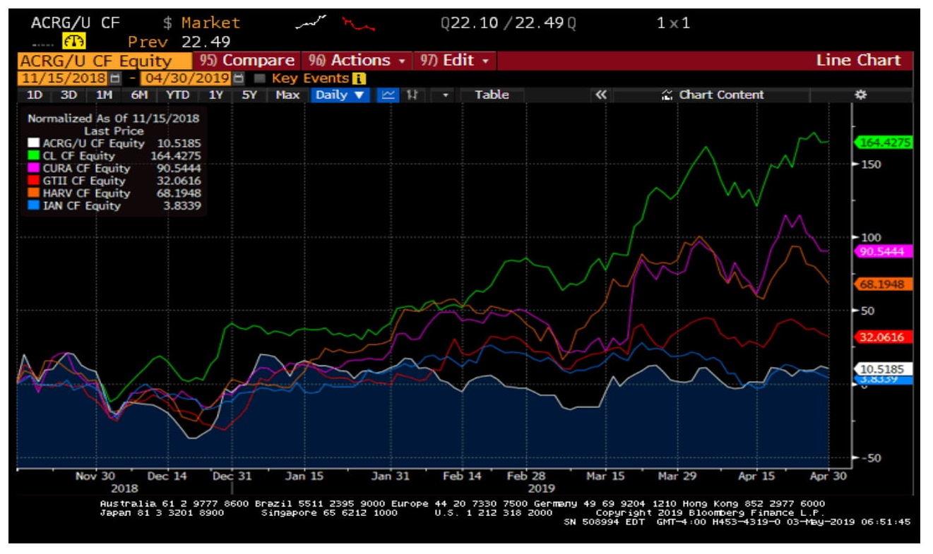933x554 pixels.
Task: Select the line chart style icon
Action: pos(388,95)
